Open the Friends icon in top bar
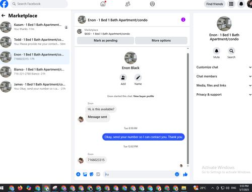The height and width of the screenshot is (192, 252). 128,4
